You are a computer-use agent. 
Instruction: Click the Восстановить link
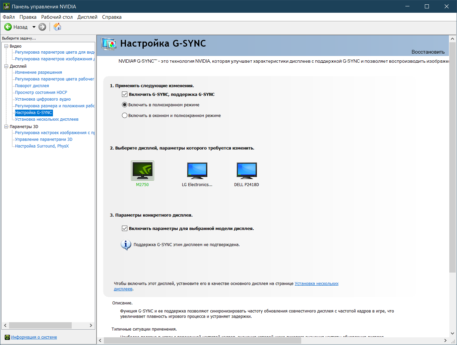[x=428, y=52]
